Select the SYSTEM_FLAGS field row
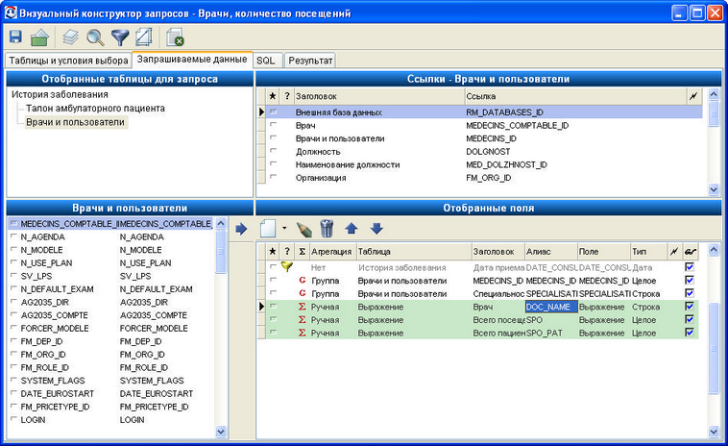The image size is (728, 446). (x=110, y=381)
